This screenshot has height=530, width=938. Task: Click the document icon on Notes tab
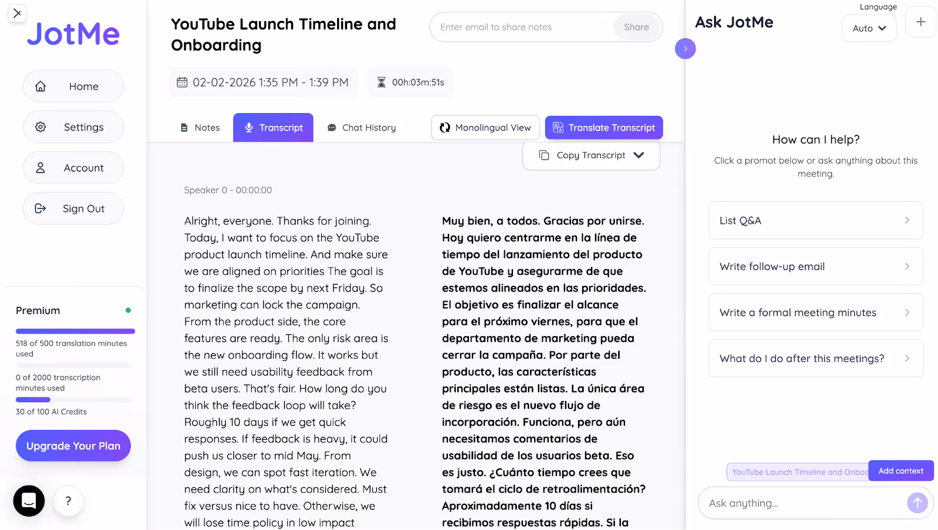click(184, 128)
